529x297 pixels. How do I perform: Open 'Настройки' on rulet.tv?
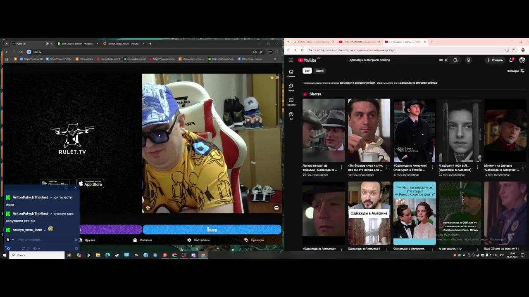pyautogui.click(x=198, y=240)
